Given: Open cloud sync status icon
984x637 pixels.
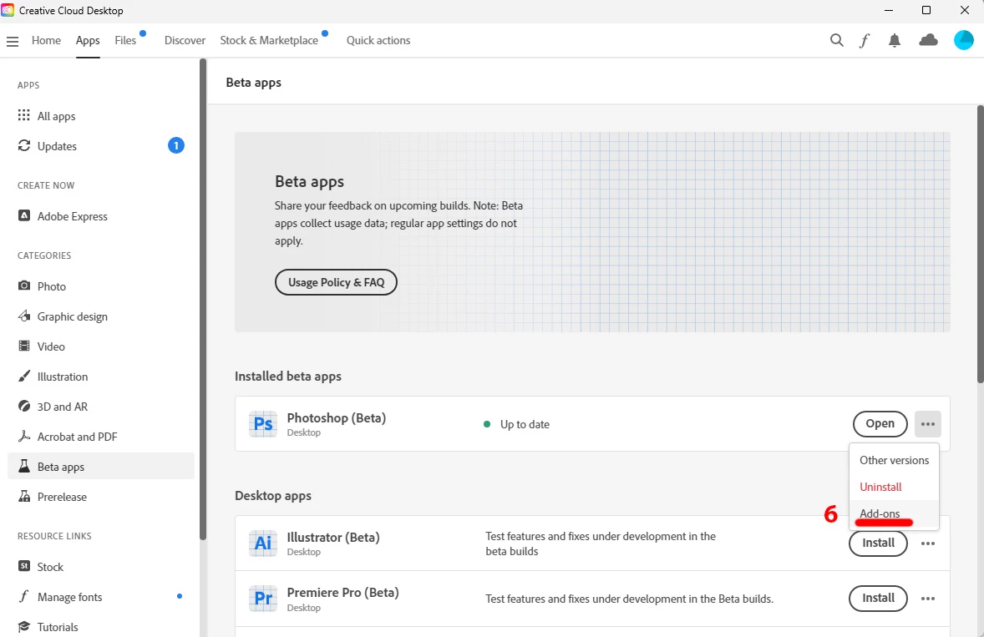Looking at the screenshot, I should point(928,40).
